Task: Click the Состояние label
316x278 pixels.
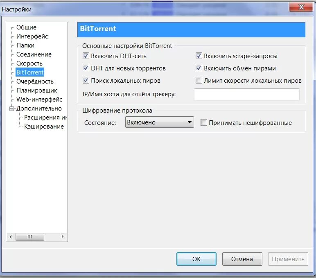Action: [x=100, y=122]
